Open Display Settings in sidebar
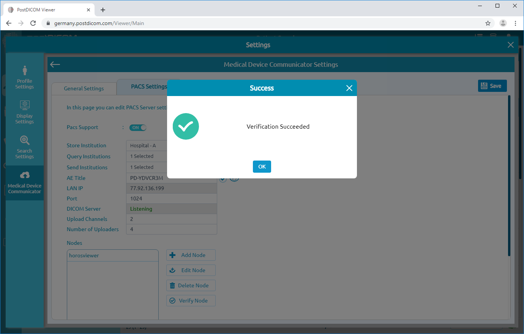Screen dimensions: 524x334 pyautogui.click(x=25, y=112)
